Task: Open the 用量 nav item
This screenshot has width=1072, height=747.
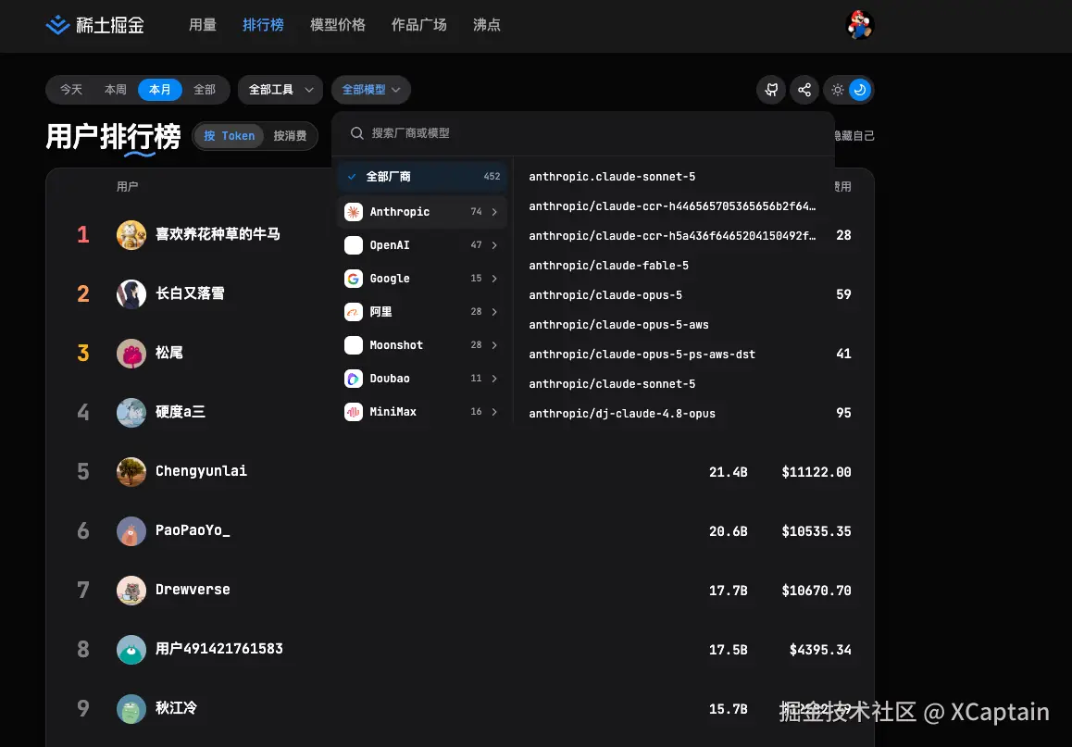Action: [x=203, y=25]
